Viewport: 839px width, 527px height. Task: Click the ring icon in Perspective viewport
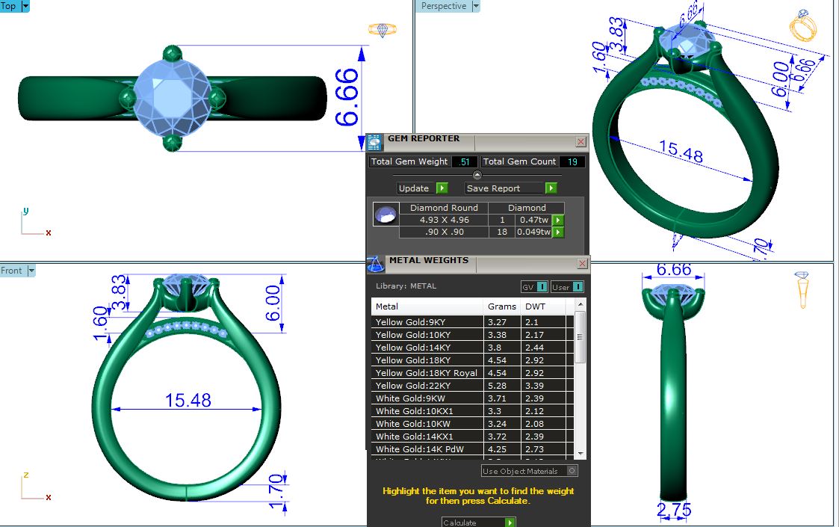(802, 26)
